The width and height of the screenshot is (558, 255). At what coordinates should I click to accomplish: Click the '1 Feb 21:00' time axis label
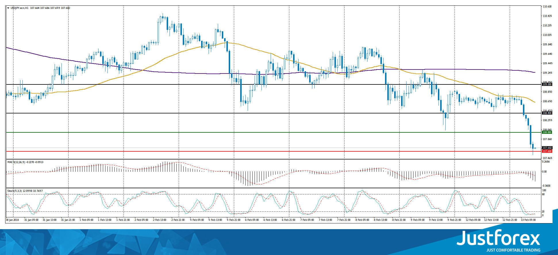pos(123,220)
